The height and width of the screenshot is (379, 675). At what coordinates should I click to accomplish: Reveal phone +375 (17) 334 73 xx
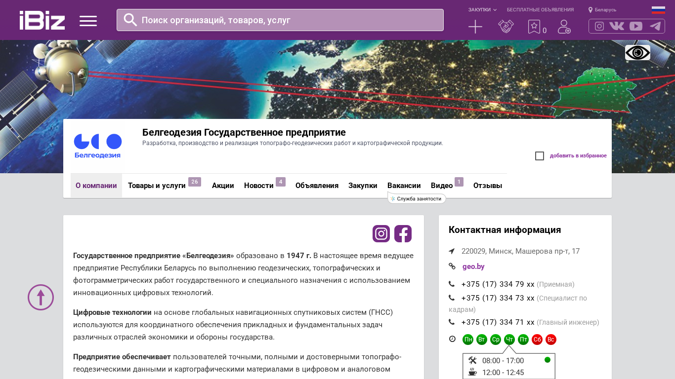[x=498, y=298]
